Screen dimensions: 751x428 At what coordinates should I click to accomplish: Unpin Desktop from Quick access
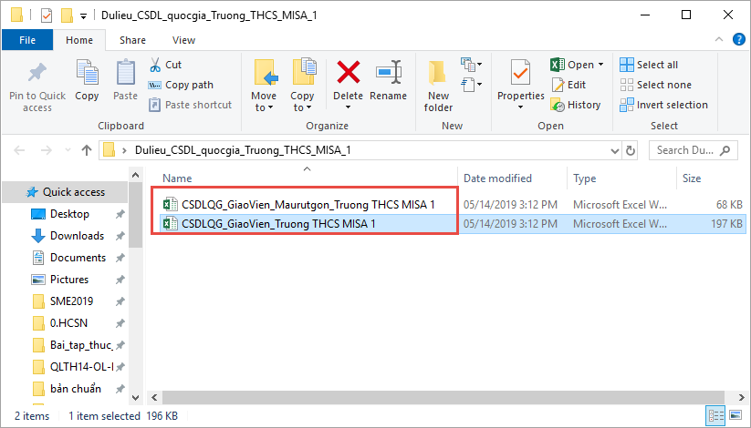click(x=120, y=214)
